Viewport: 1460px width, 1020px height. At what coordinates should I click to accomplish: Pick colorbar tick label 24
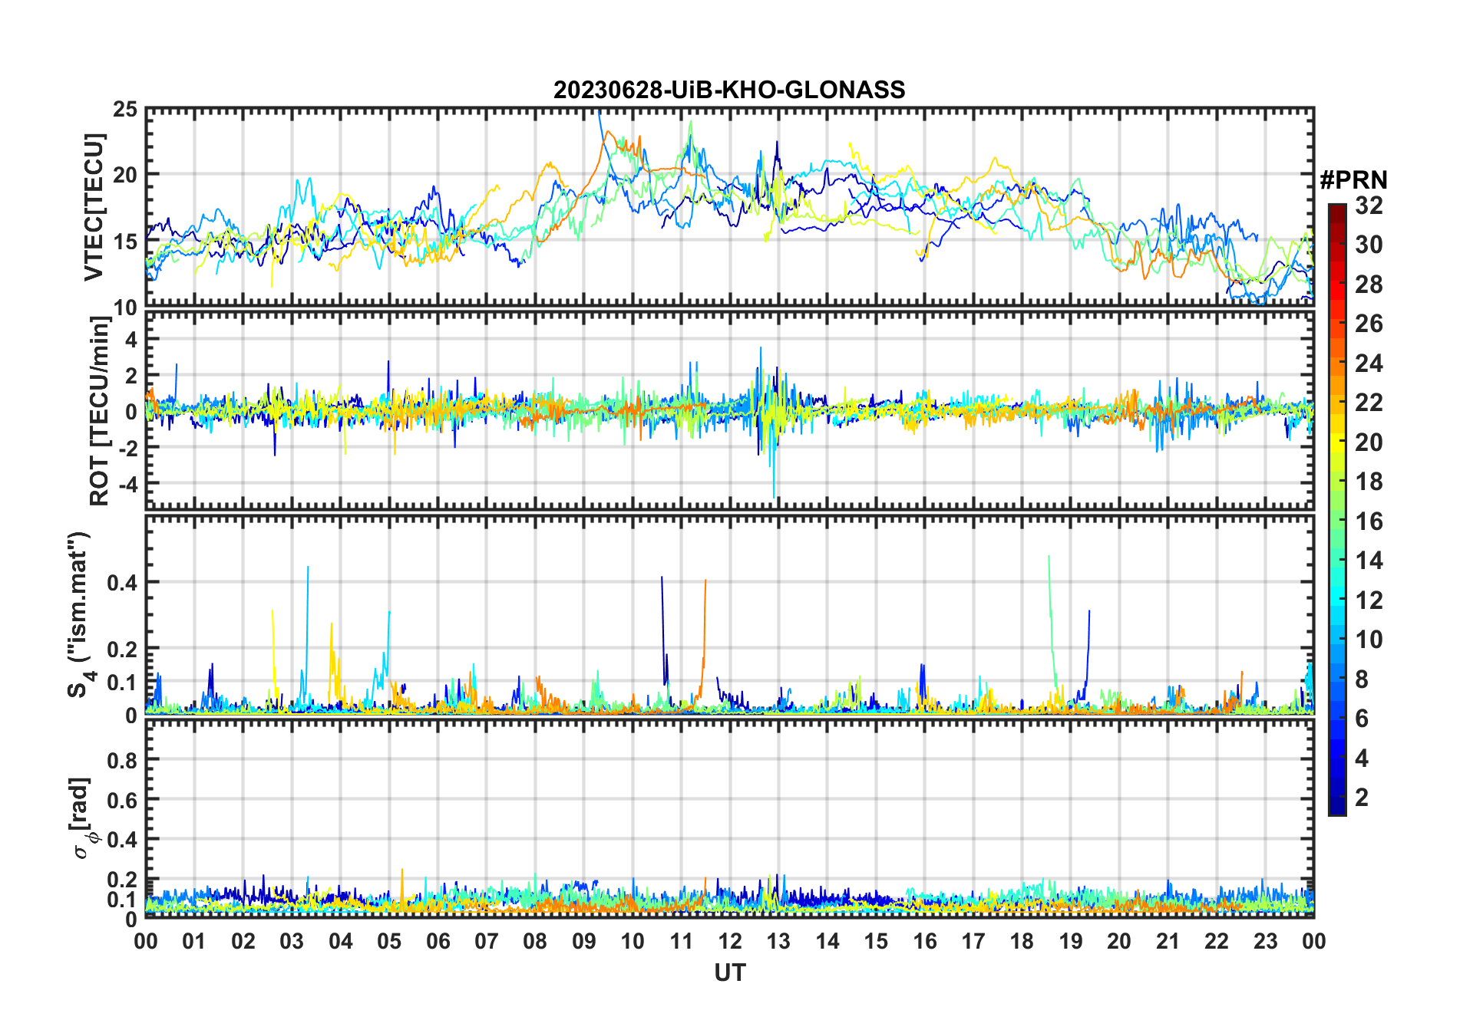click(1369, 364)
